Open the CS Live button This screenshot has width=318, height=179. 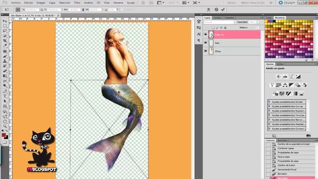click(x=287, y=3)
